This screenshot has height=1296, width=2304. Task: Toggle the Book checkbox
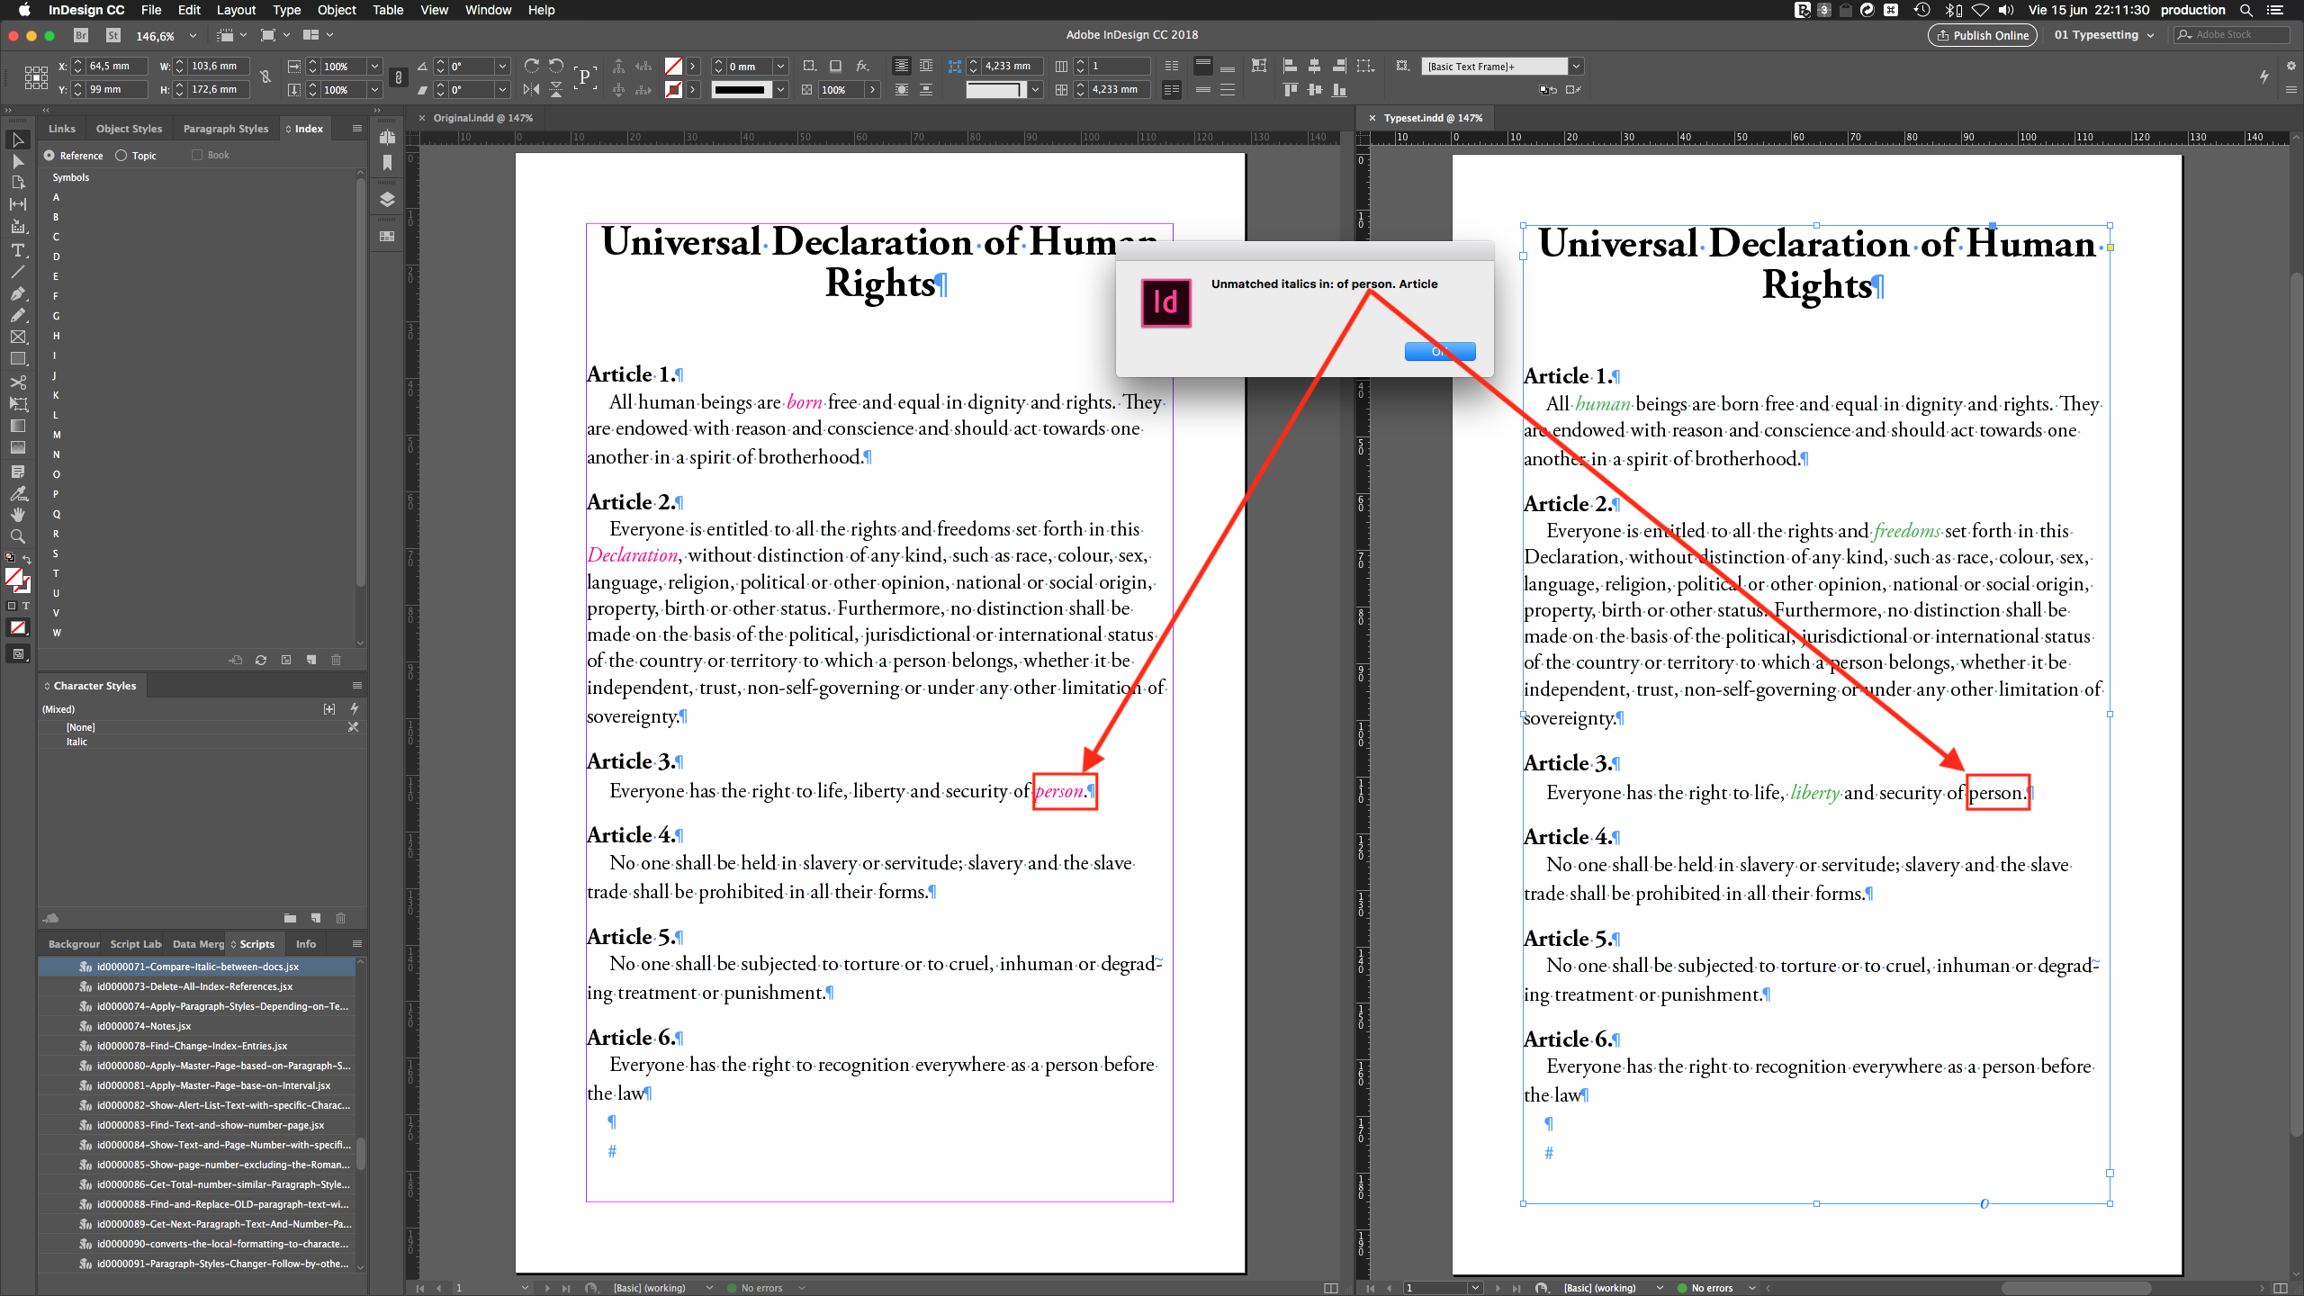coord(197,155)
